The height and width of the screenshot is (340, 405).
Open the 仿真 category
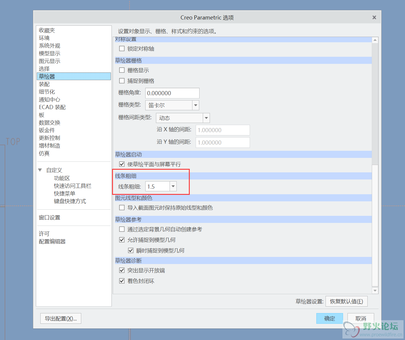pos(44,153)
